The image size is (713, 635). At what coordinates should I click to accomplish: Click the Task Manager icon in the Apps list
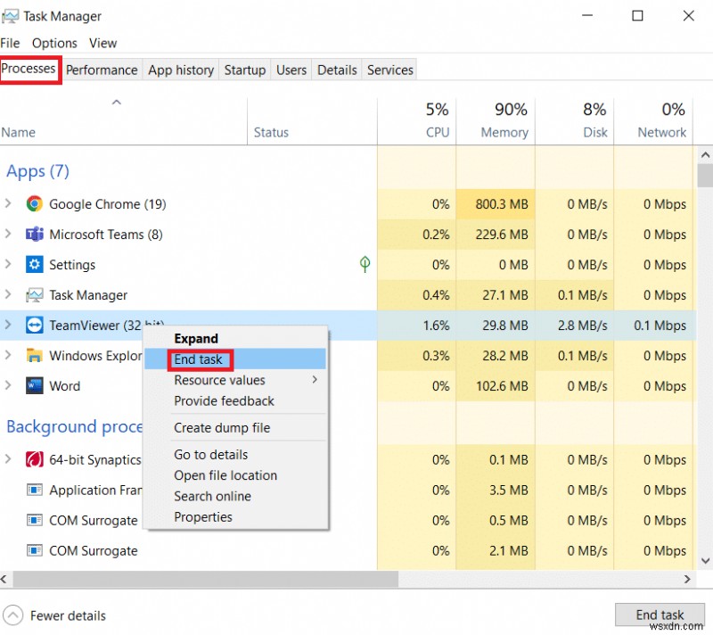click(33, 295)
